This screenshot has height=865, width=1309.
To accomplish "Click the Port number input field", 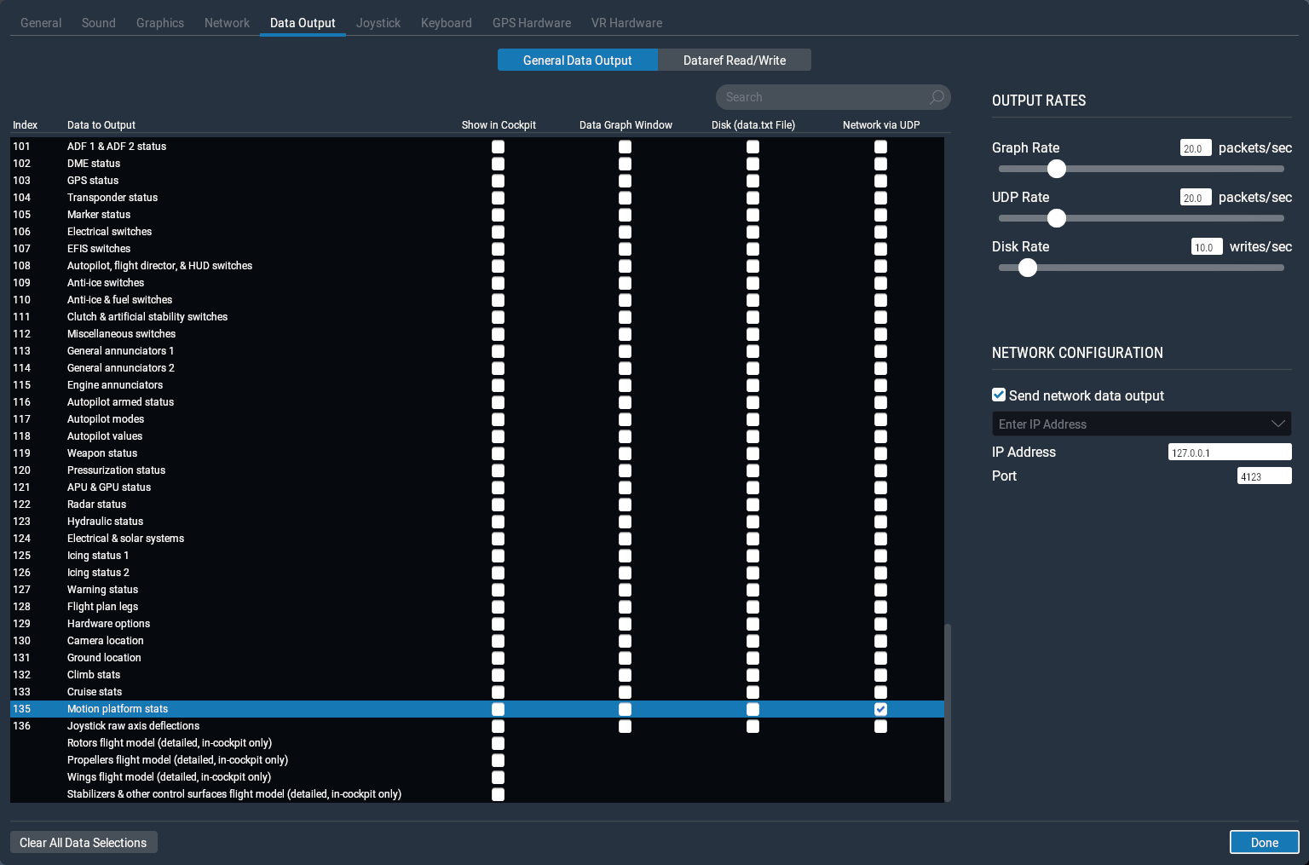I will (1264, 476).
